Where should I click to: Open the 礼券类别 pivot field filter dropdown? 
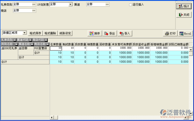pos(15,40)
